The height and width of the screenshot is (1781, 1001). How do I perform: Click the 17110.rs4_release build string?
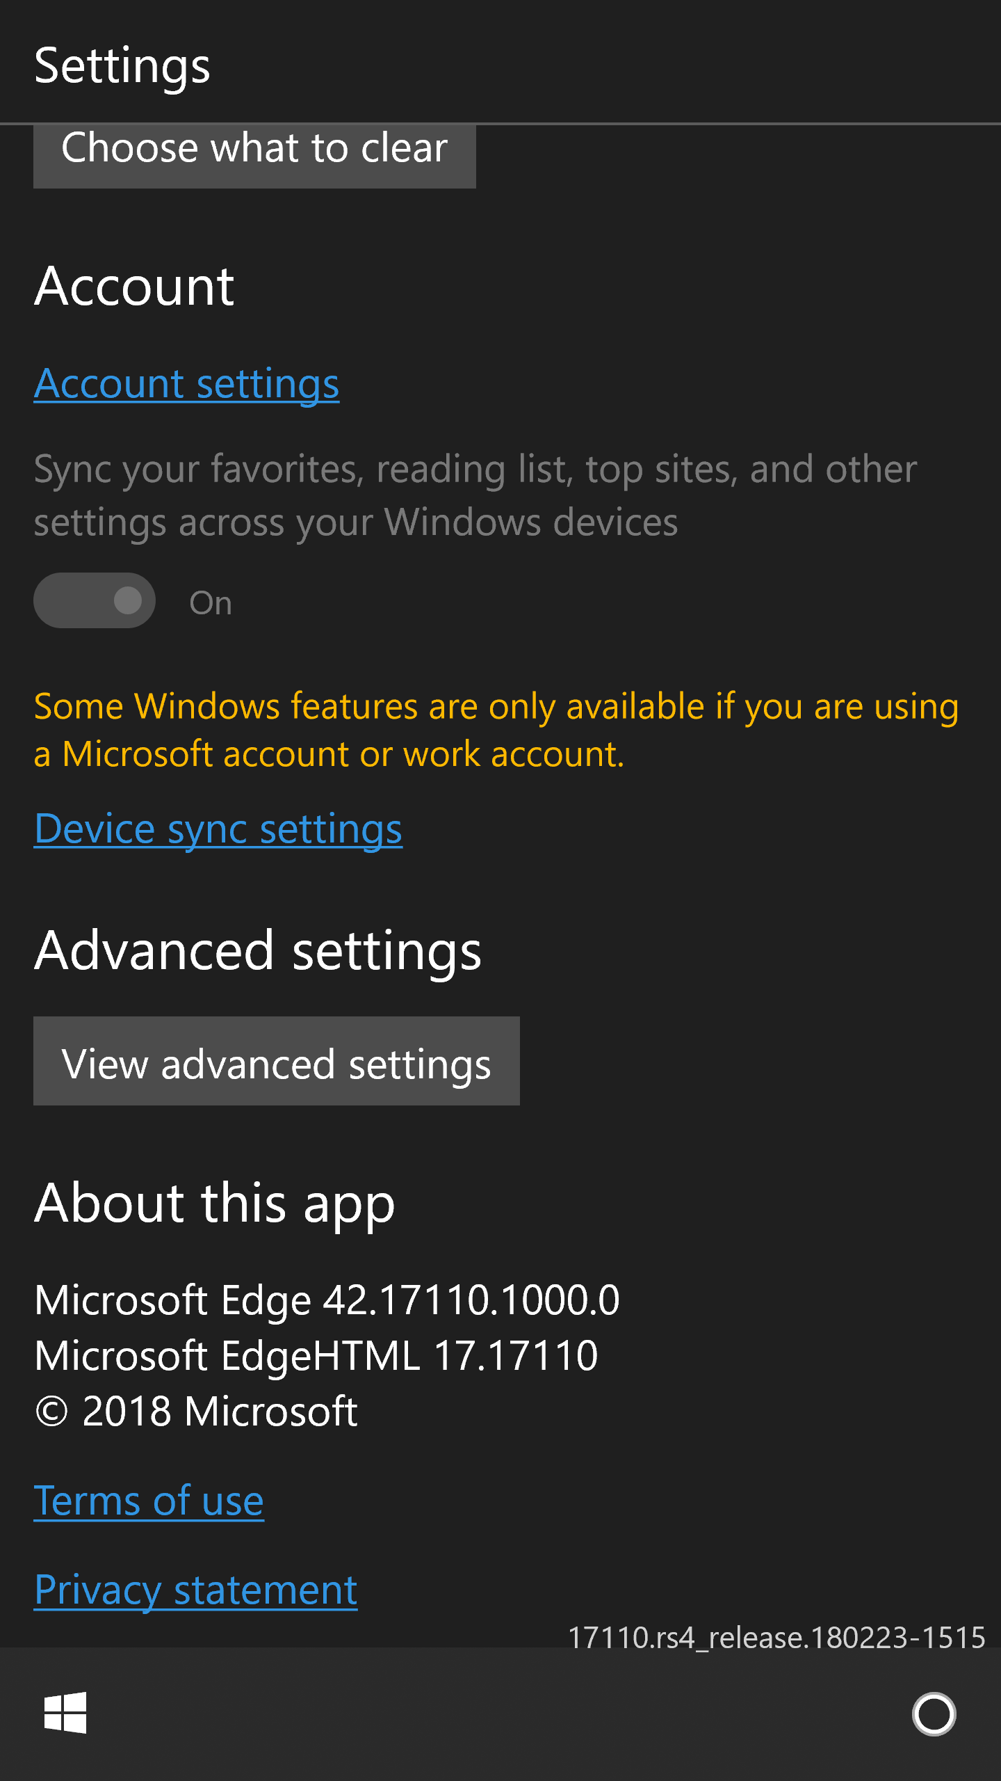tap(776, 1638)
